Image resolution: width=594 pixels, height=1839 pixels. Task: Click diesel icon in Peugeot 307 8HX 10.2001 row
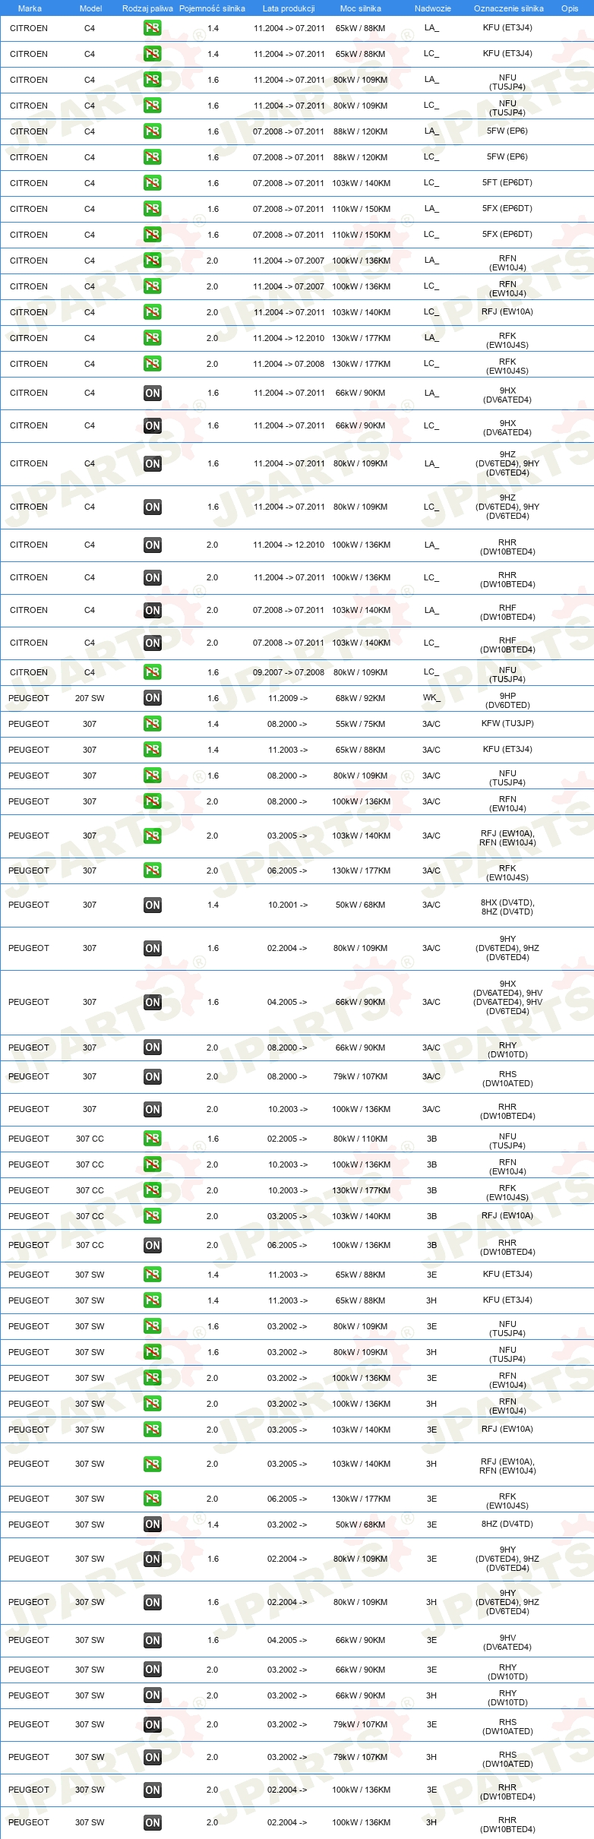152,905
